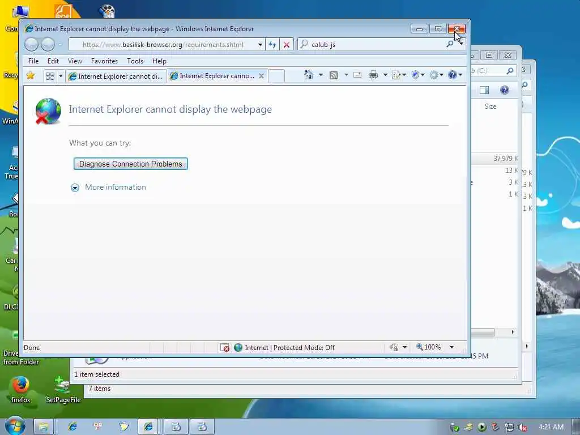Screen dimensions: 580x435
Task: Open Quick Tabs grid icon
Action: [x=50, y=76]
